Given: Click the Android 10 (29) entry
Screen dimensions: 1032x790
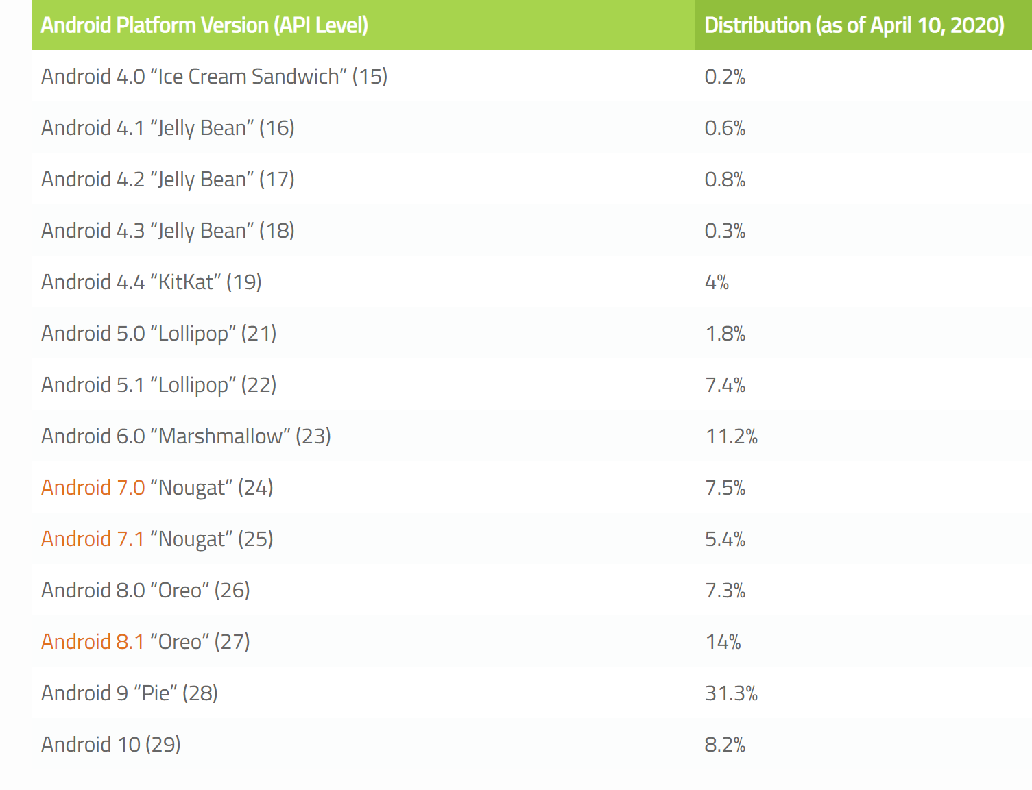Looking at the screenshot, I should (110, 745).
